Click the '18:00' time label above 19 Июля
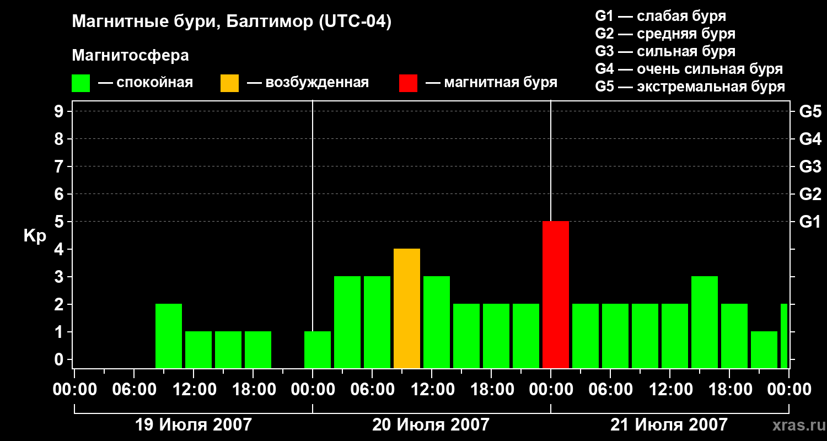The height and width of the screenshot is (441, 827). (x=253, y=390)
